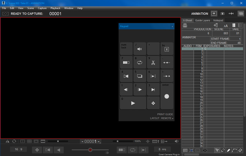Toggle the loop key on the Keypad
The height and width of the screenshot is (156, 246).
(x=139, y=62)
